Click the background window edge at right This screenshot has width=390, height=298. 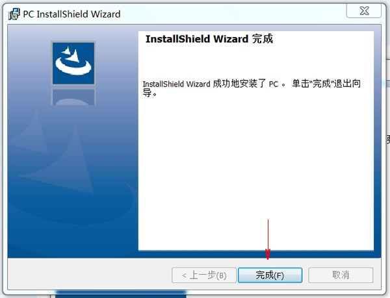pyautogui.click(x=388, y=99)
